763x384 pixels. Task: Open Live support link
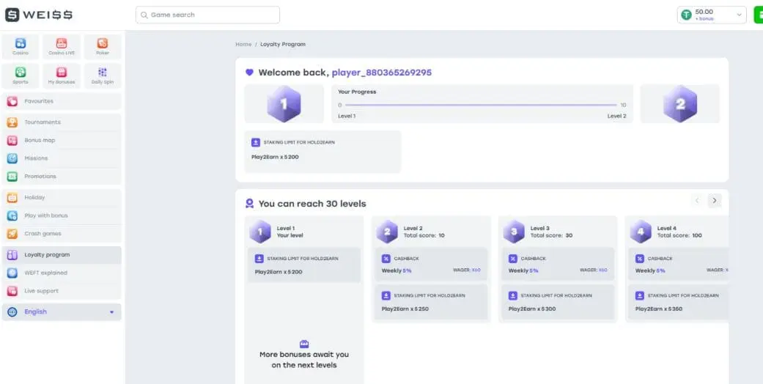(41, 291)
